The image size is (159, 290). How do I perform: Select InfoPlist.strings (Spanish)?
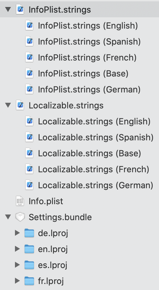[89, 42]
